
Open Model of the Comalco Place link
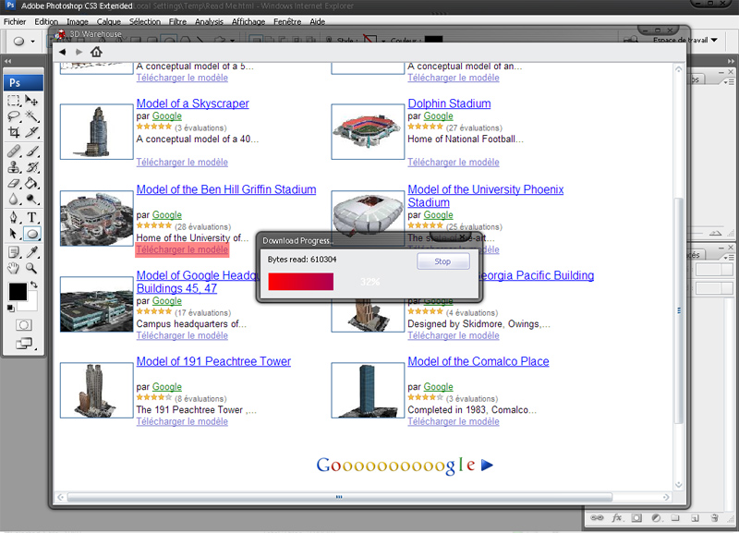tap(479, 361)
